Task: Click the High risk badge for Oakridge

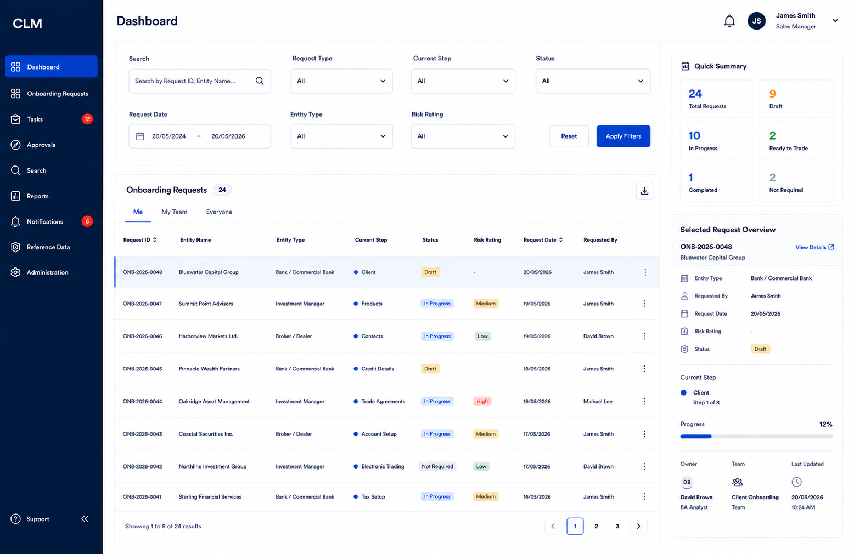Action: pyautogui.click(x=482, y=402)
